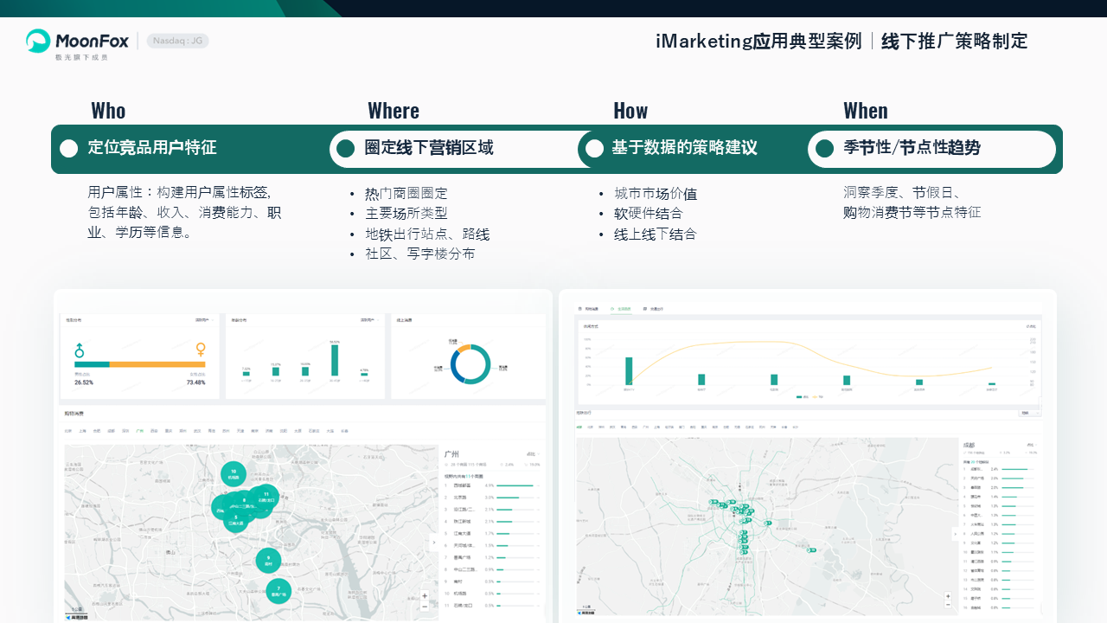Select the green dot beside 季节性/节点性趋势

pos(825,149)
